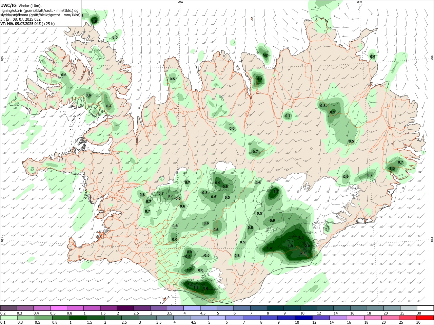Click the red 30 mm rain legend swatch
This screenshot has height=325, width=434.
425,318
